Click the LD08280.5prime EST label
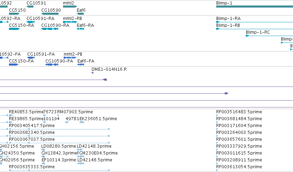This screenshot has height=172, width=293. (59, 146)
